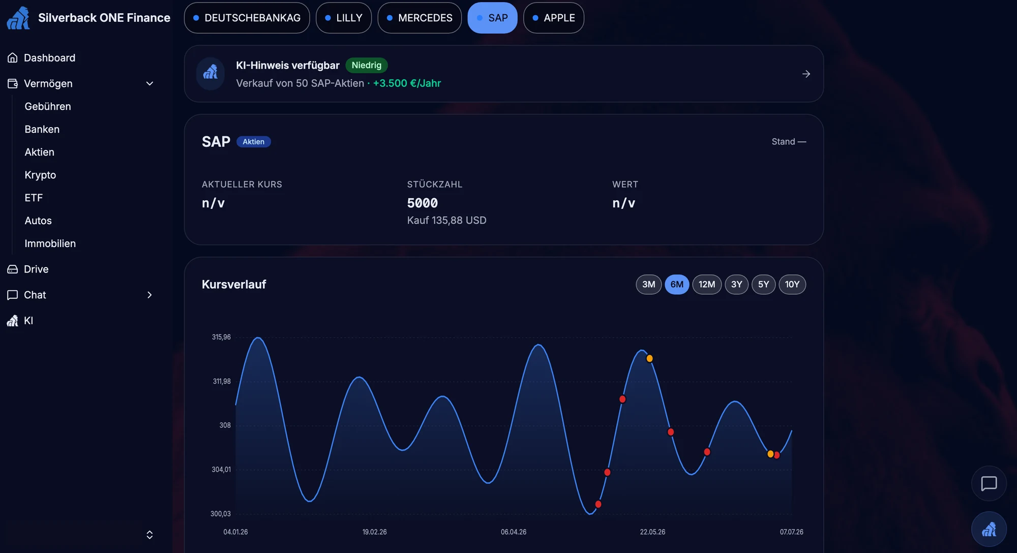
Task: Click the speech bubble icon beside Chat
Action: point(13,295)
